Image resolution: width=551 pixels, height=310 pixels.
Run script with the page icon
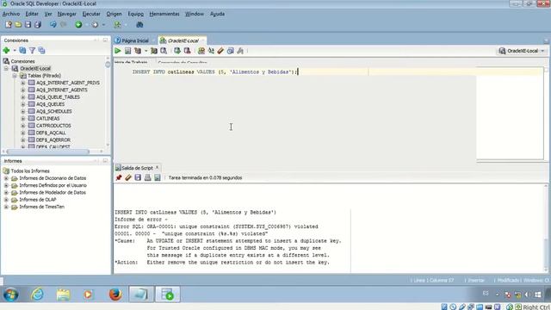127,51
